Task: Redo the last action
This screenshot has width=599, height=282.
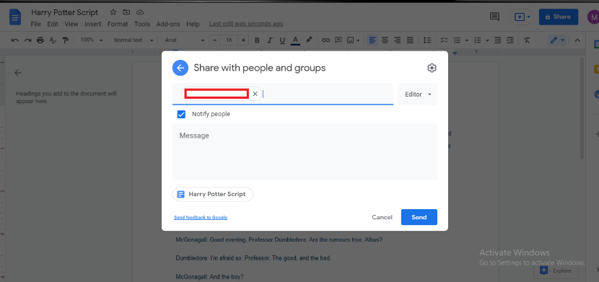Action: pyautogui.click(x=28, y=40)
